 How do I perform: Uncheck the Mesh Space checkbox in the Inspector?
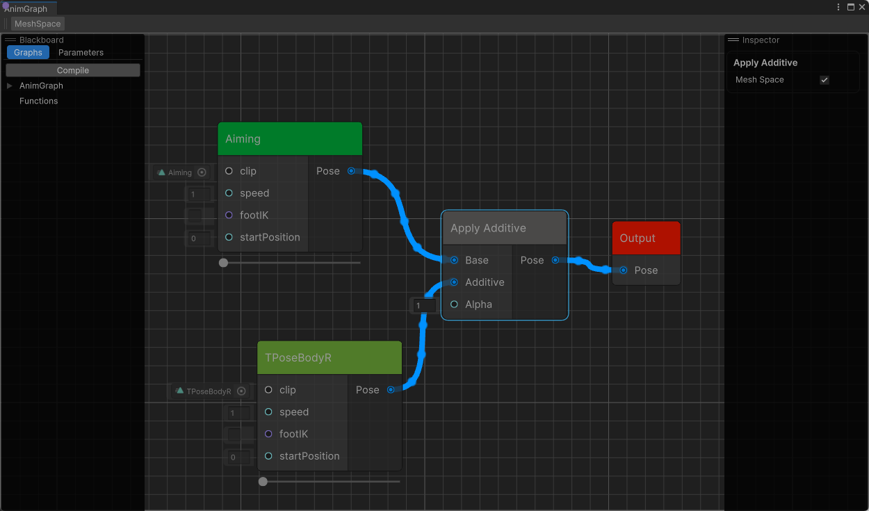pos(825,80)
